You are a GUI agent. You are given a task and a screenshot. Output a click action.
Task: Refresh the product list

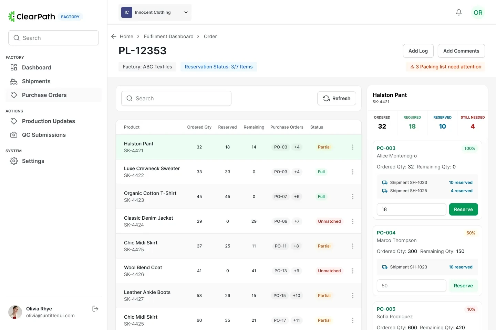pyautogui.click(x=337, y=98)
